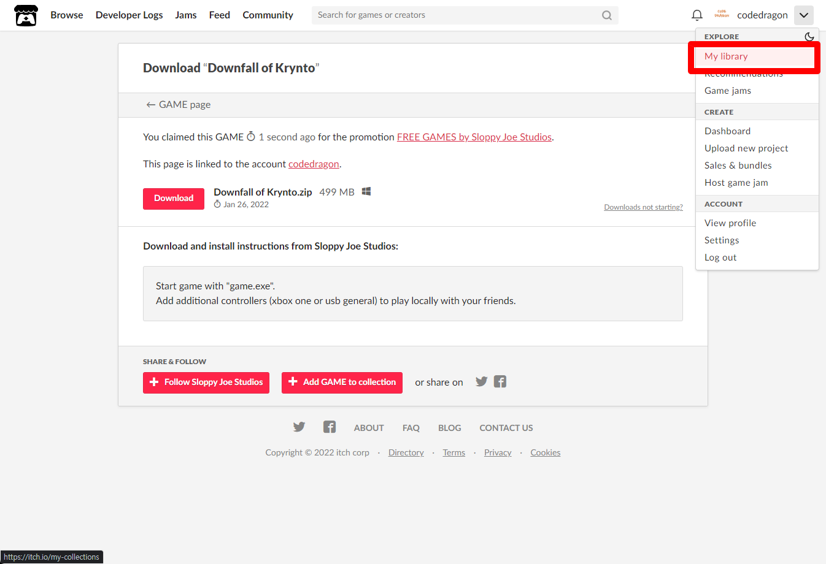Open the FAQ footer link
826x564 pixels.
tap(411, 428)
